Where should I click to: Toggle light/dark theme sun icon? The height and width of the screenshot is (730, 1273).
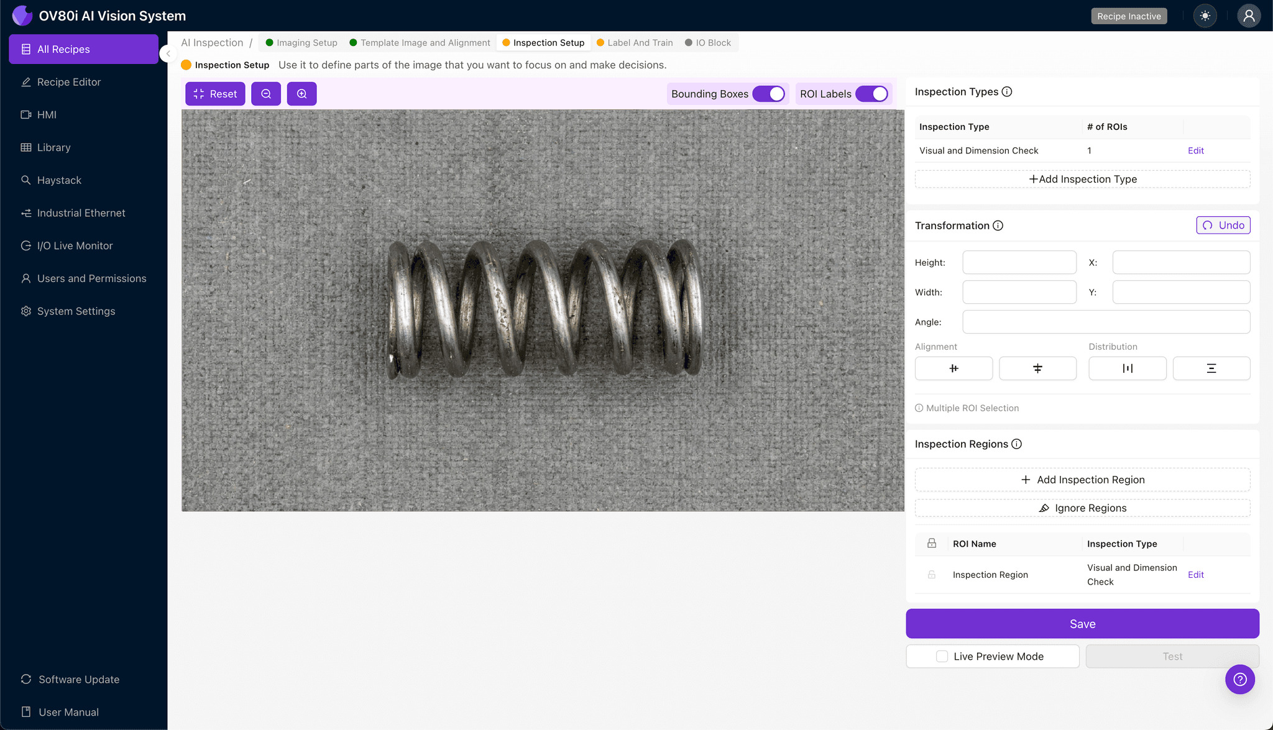[x=1205, y=16]
